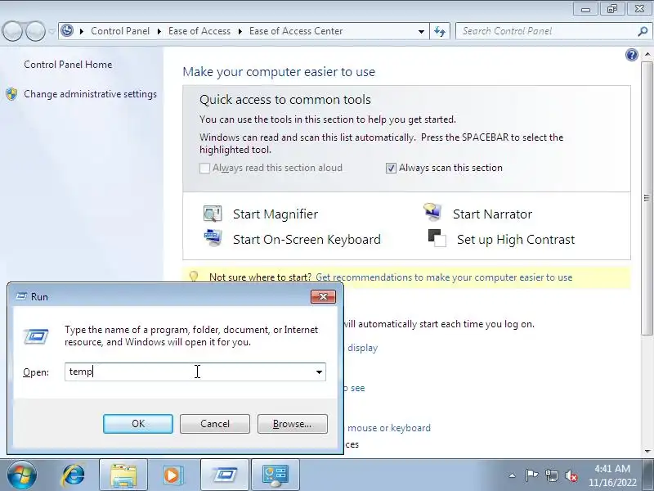The image size is (654, 491).
Task: Expand the arrow after Control Panel breadcrumb
Action: tap(159, 31)
